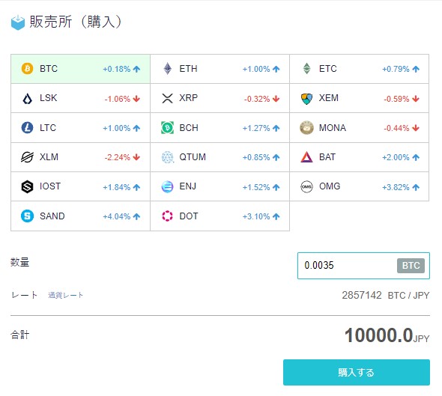Switch to the ENJ currency cell
This screenshot has width=442, height=396.
click(220, 186)
